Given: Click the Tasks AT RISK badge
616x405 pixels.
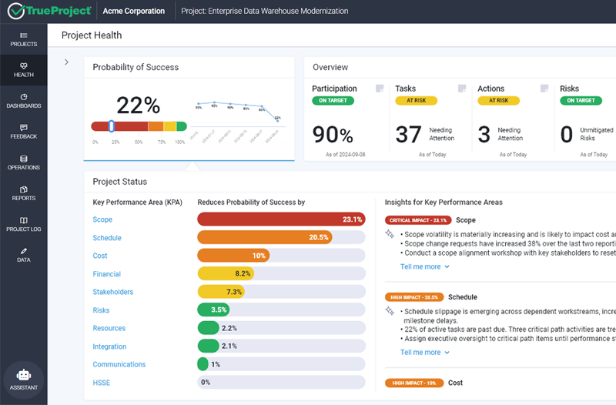Looking at the screenshot, I should click(416, 101).
